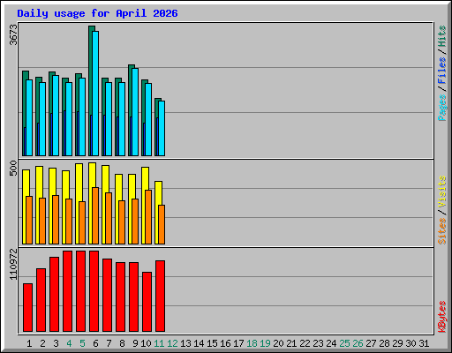
Task: Click day 6 on the x-axis
Action: tap(95, 343)
